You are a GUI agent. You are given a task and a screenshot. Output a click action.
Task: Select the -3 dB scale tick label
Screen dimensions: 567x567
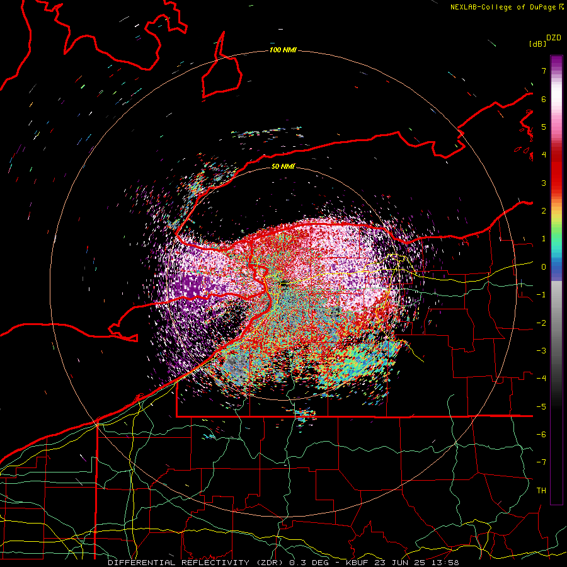[x=541, y=350]
